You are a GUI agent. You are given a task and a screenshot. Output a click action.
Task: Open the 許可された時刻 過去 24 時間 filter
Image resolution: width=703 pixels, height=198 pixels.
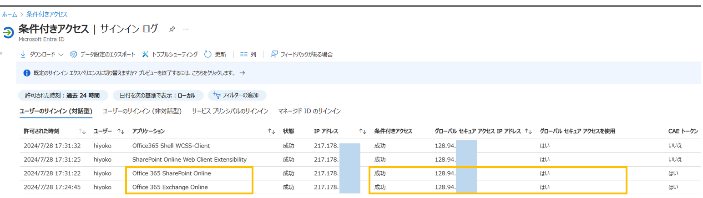click(x=63, y=96)
